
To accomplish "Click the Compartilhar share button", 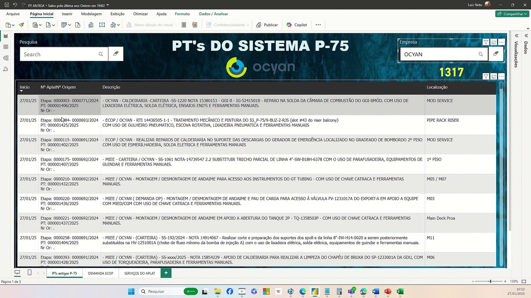I will pyautogui.click(x=512, y=14).
